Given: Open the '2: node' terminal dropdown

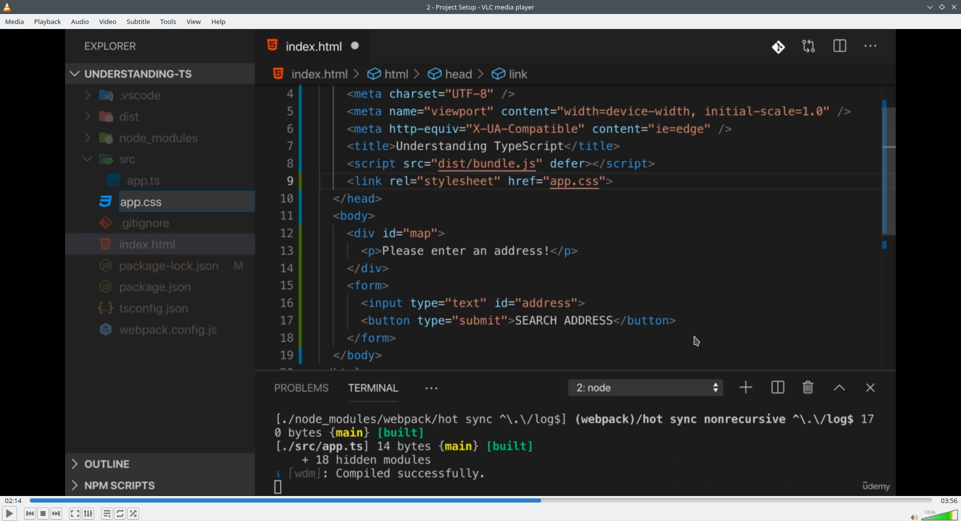Looking at the screenshot, I should (645, 387).
